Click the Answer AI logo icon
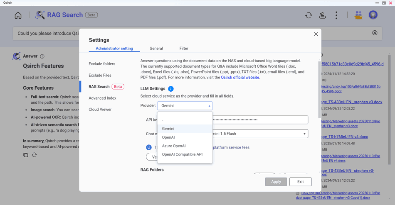The image size is (395, 205). (16, 56)
